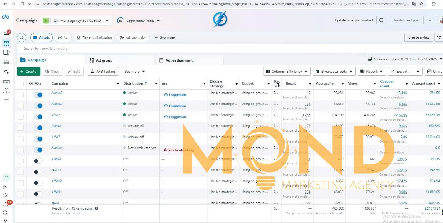Open the Column: Efficiency dropdown
Image resolution: width=443 pixels, height=223 pixels.
287,72
